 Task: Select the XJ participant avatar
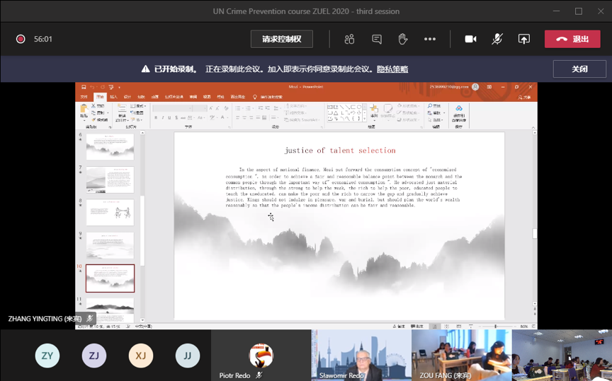coord(141,356)
